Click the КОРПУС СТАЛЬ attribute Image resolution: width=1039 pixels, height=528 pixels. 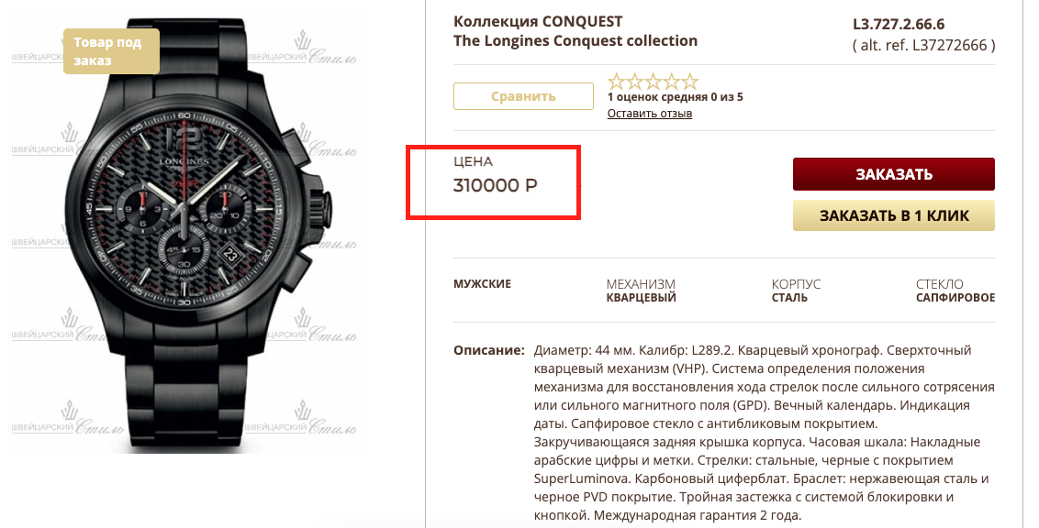click(x=796, y=291)
